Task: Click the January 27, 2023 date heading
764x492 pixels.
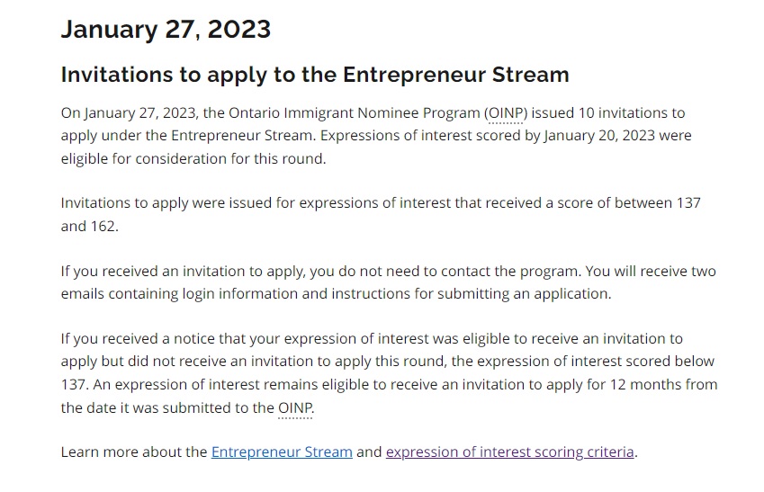Action: (166, 29)
